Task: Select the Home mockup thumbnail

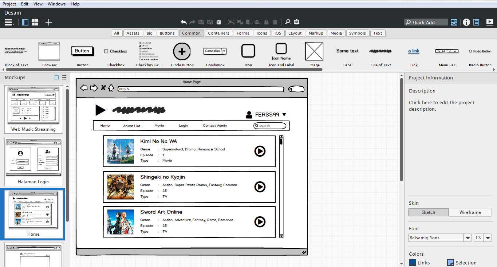Action: pyautogui.click(x=33, y=213)
